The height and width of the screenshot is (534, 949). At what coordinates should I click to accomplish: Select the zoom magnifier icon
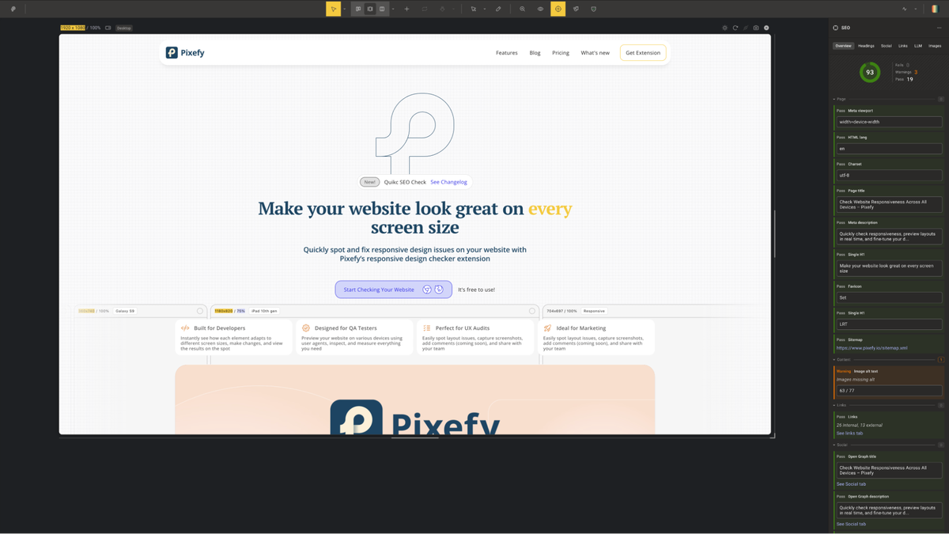[521, 9]
